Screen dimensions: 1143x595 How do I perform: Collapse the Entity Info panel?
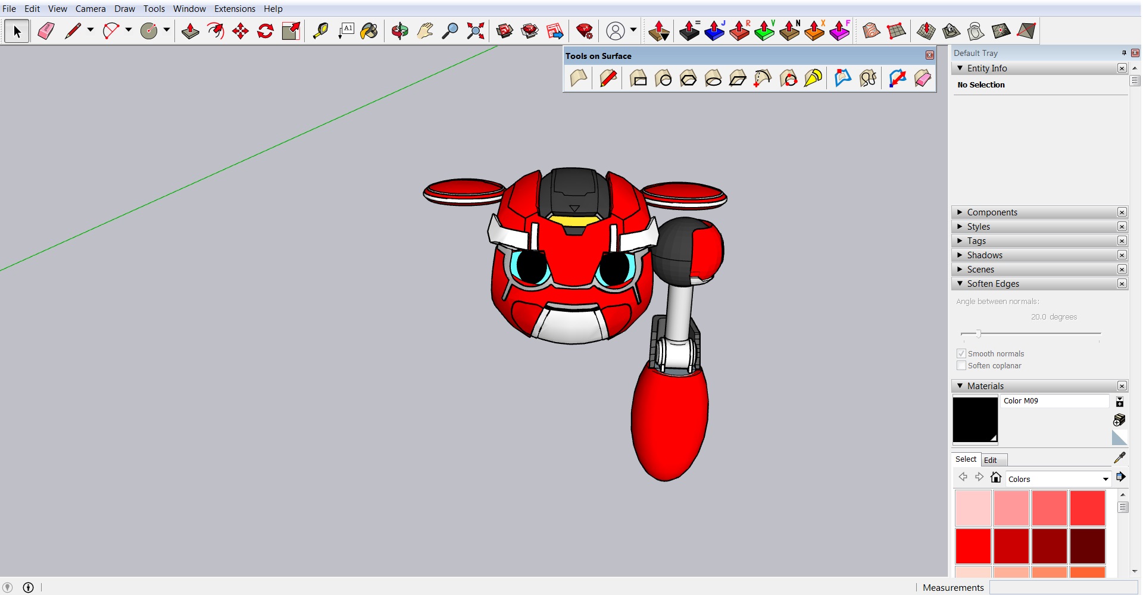pos(1039,68)
